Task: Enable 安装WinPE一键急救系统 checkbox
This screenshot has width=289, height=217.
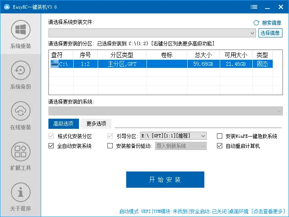Action: 220,136
